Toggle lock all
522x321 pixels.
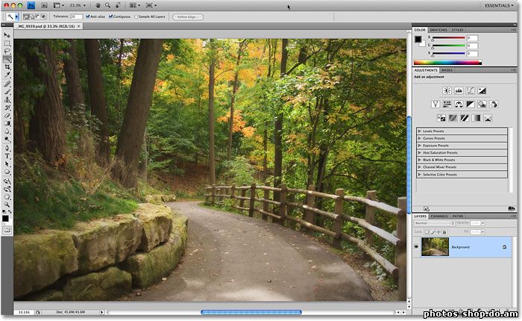(444, 231)
